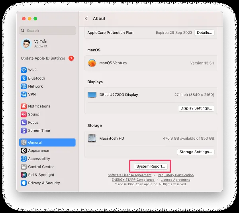Viewport: 239px width, 213px height.
Task: Click the Sound label in sidebar
Action: [x=33, y=114]
